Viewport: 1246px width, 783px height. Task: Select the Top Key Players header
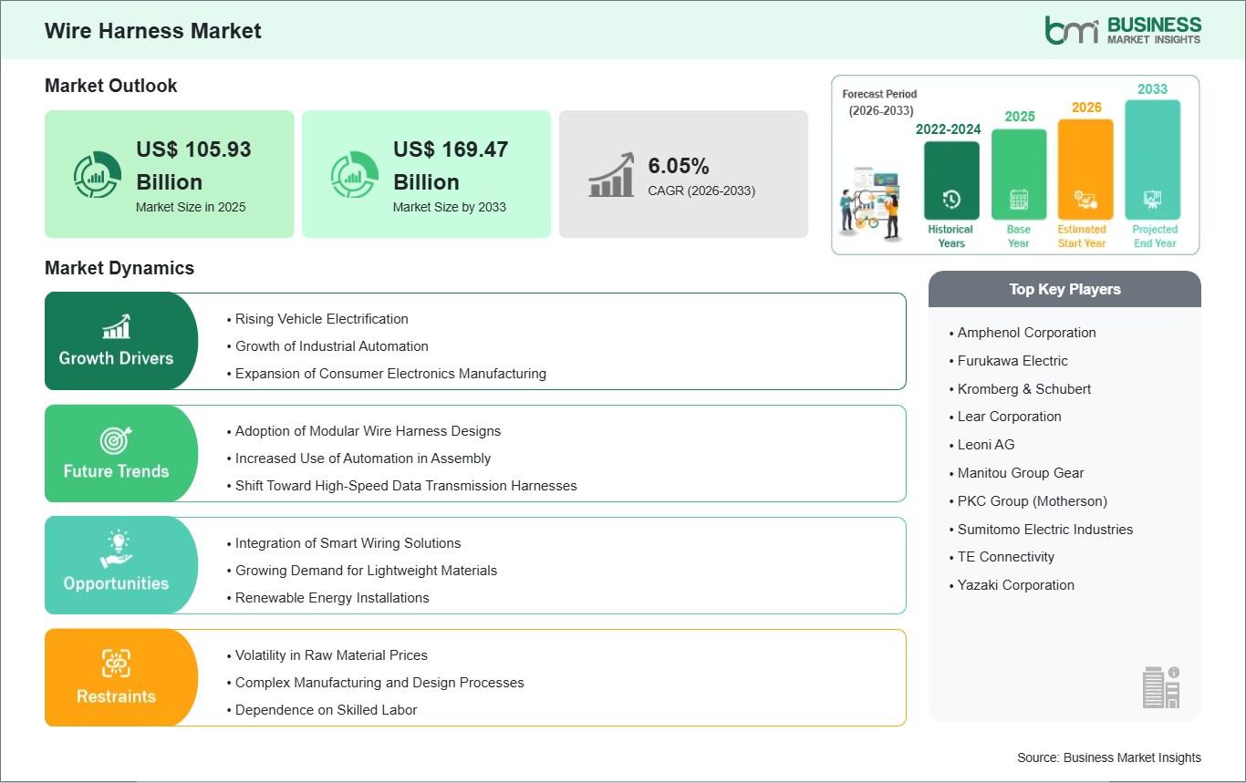(x=1064, y=289)
